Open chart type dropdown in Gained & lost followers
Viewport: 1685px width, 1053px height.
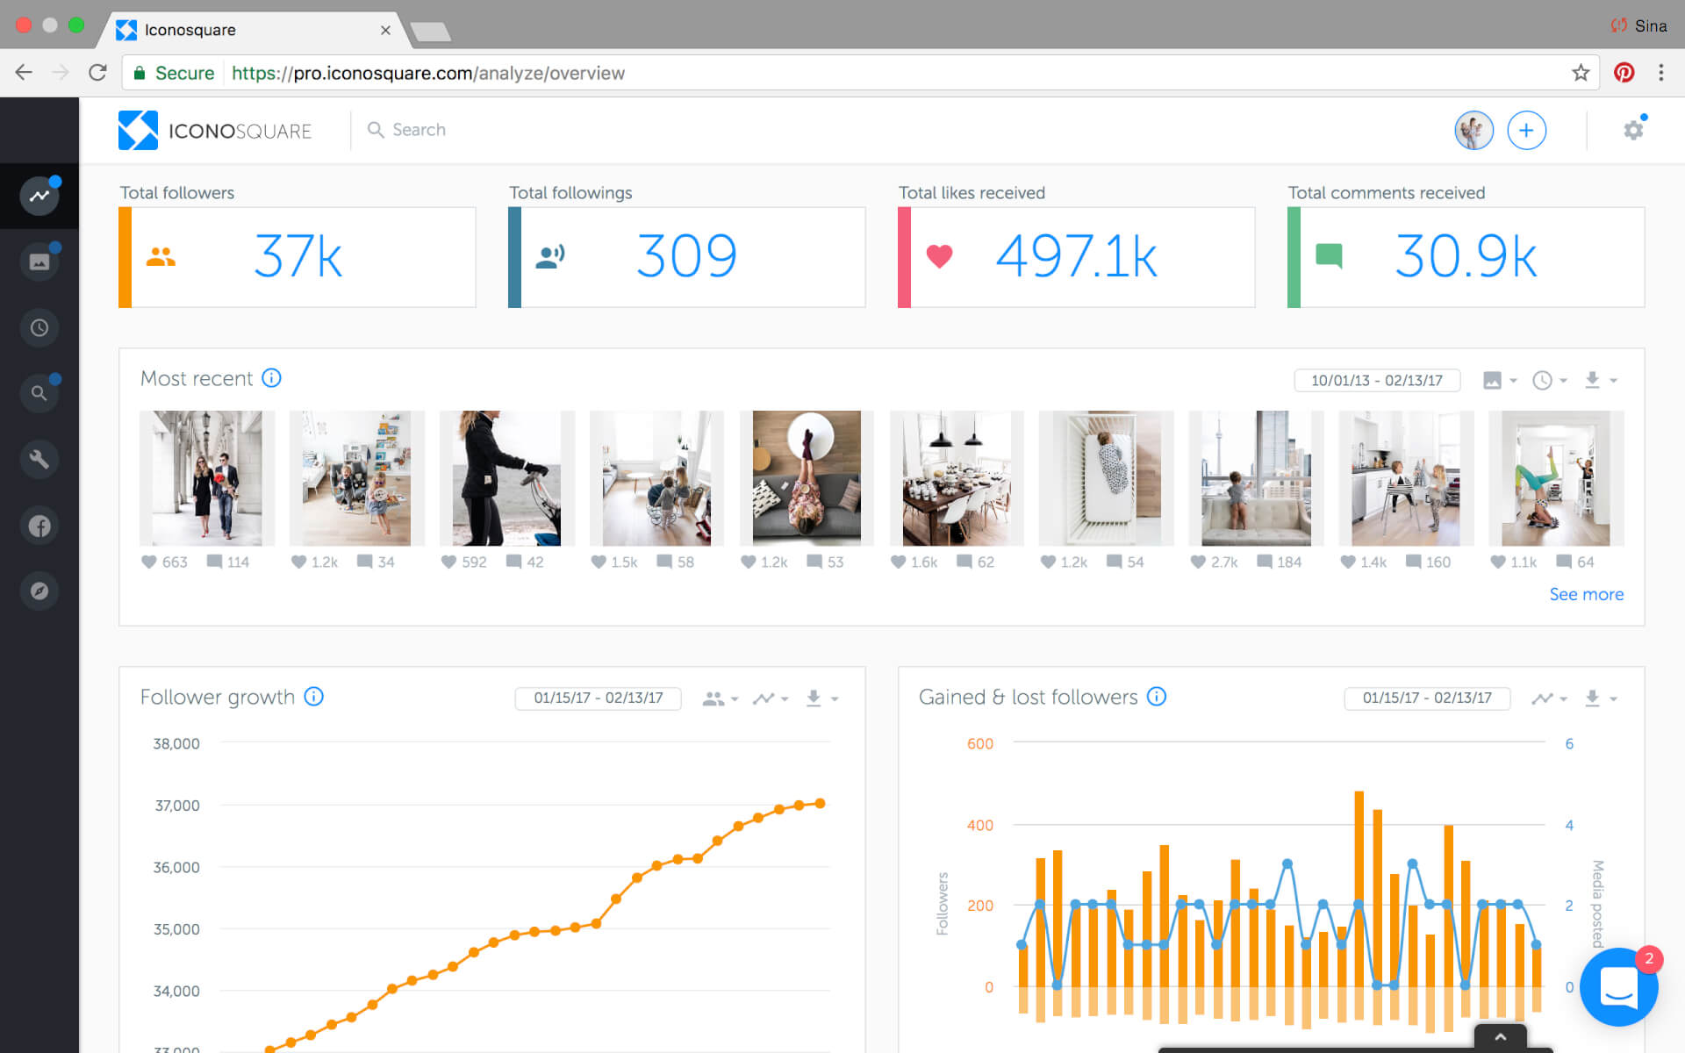[1549, 698]
